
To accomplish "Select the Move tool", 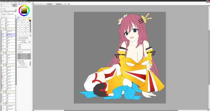I will 18,21.
